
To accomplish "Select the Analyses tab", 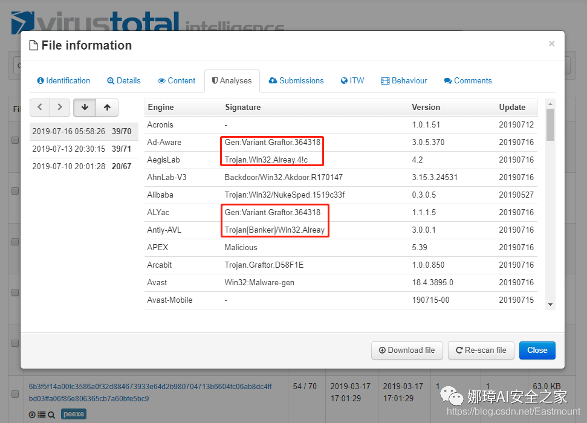I will pos(232,81).
